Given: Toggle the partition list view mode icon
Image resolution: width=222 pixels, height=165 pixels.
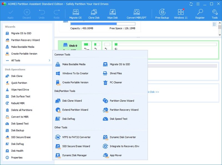Looking at the screenshot, I should click(215, 24).
